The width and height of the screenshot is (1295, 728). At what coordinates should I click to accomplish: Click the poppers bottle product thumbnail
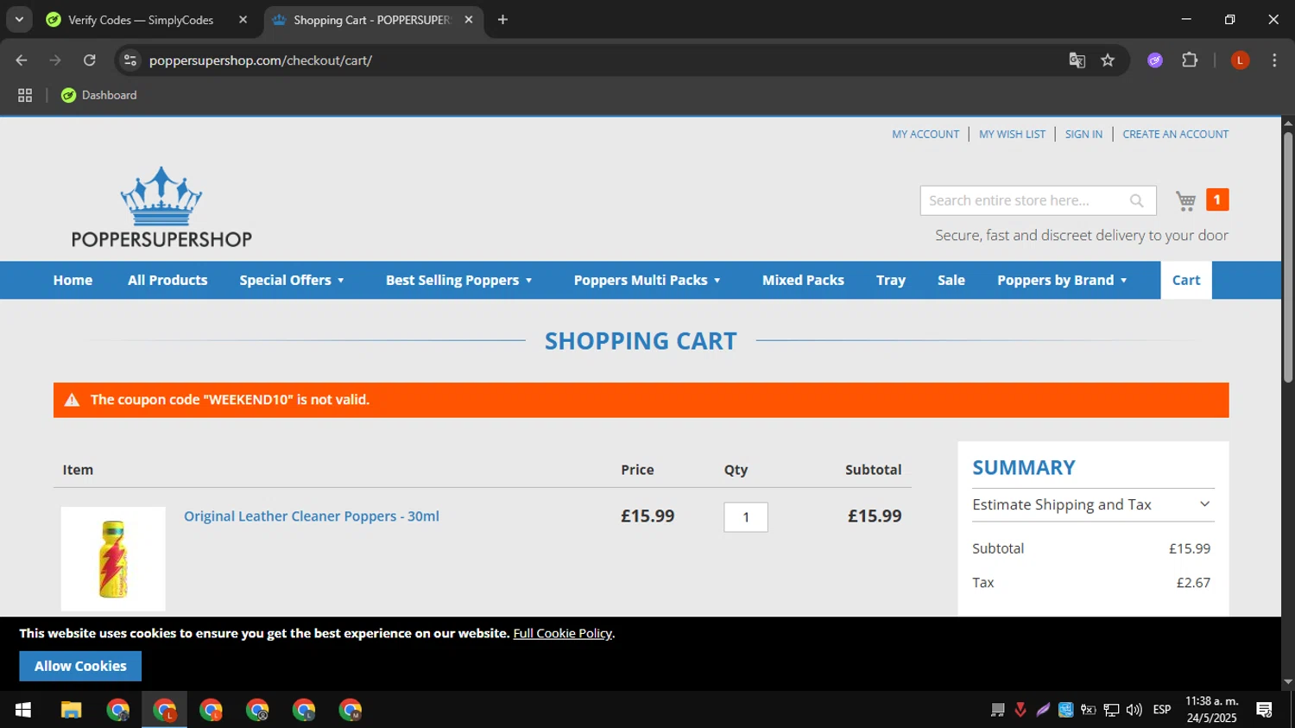(x=113, y=559)
